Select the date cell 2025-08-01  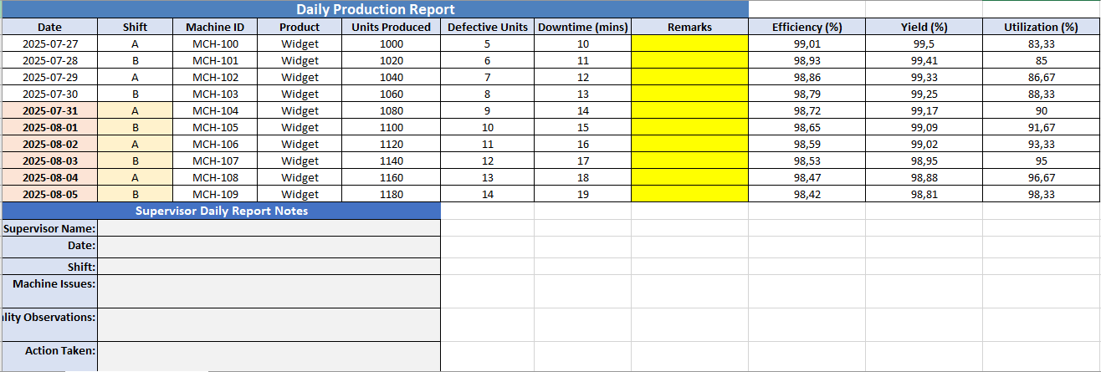pyautogui.click(x=49, y=127)
